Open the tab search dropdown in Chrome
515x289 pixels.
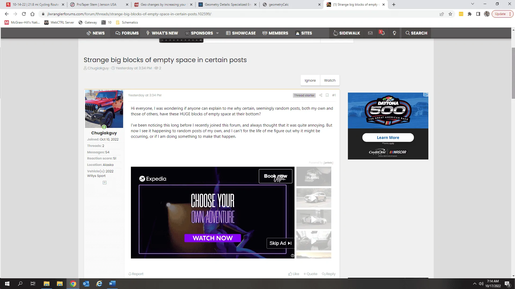click(x=473, y=4)
